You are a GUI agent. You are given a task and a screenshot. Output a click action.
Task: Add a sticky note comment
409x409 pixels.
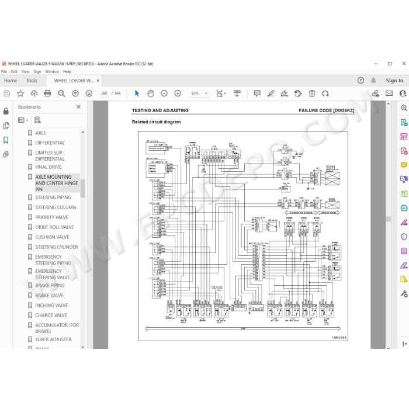(x=257, y=93)
